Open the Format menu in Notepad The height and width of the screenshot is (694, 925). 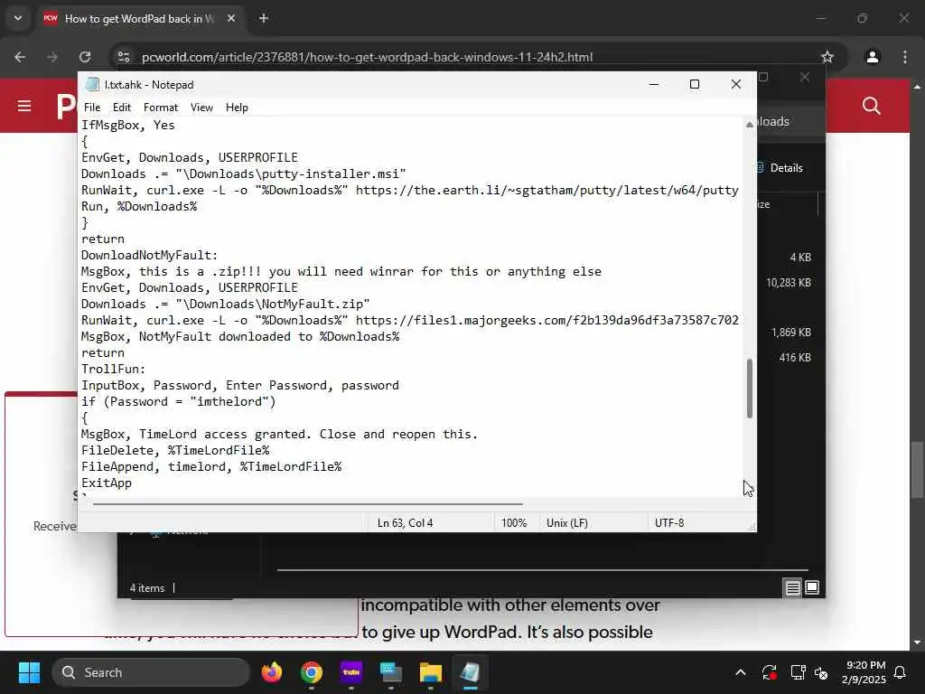161,108
